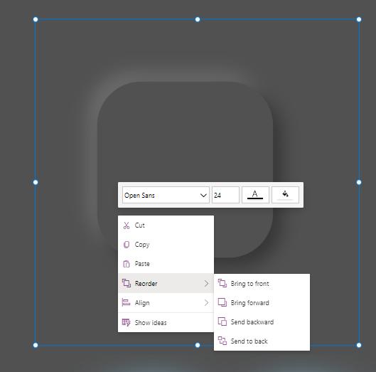
Task: Choose Cut from the context menu
Action: (x=166, y=225)
